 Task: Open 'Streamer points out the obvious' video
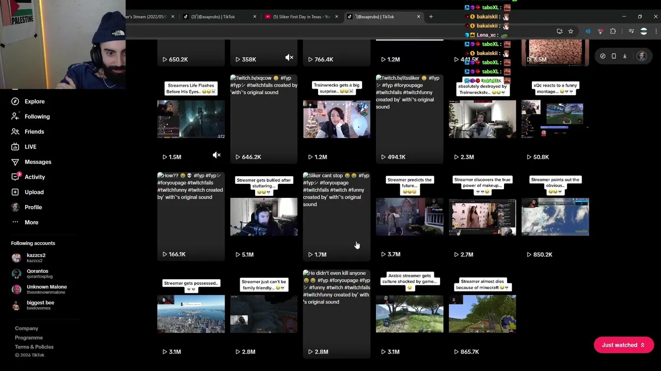[555, 216]
